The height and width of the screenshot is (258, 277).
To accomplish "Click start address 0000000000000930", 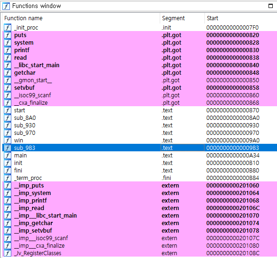I will tap(233, 125).
